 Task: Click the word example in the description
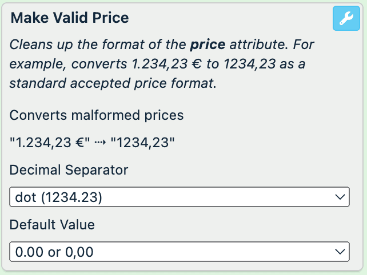pos(35,64)
